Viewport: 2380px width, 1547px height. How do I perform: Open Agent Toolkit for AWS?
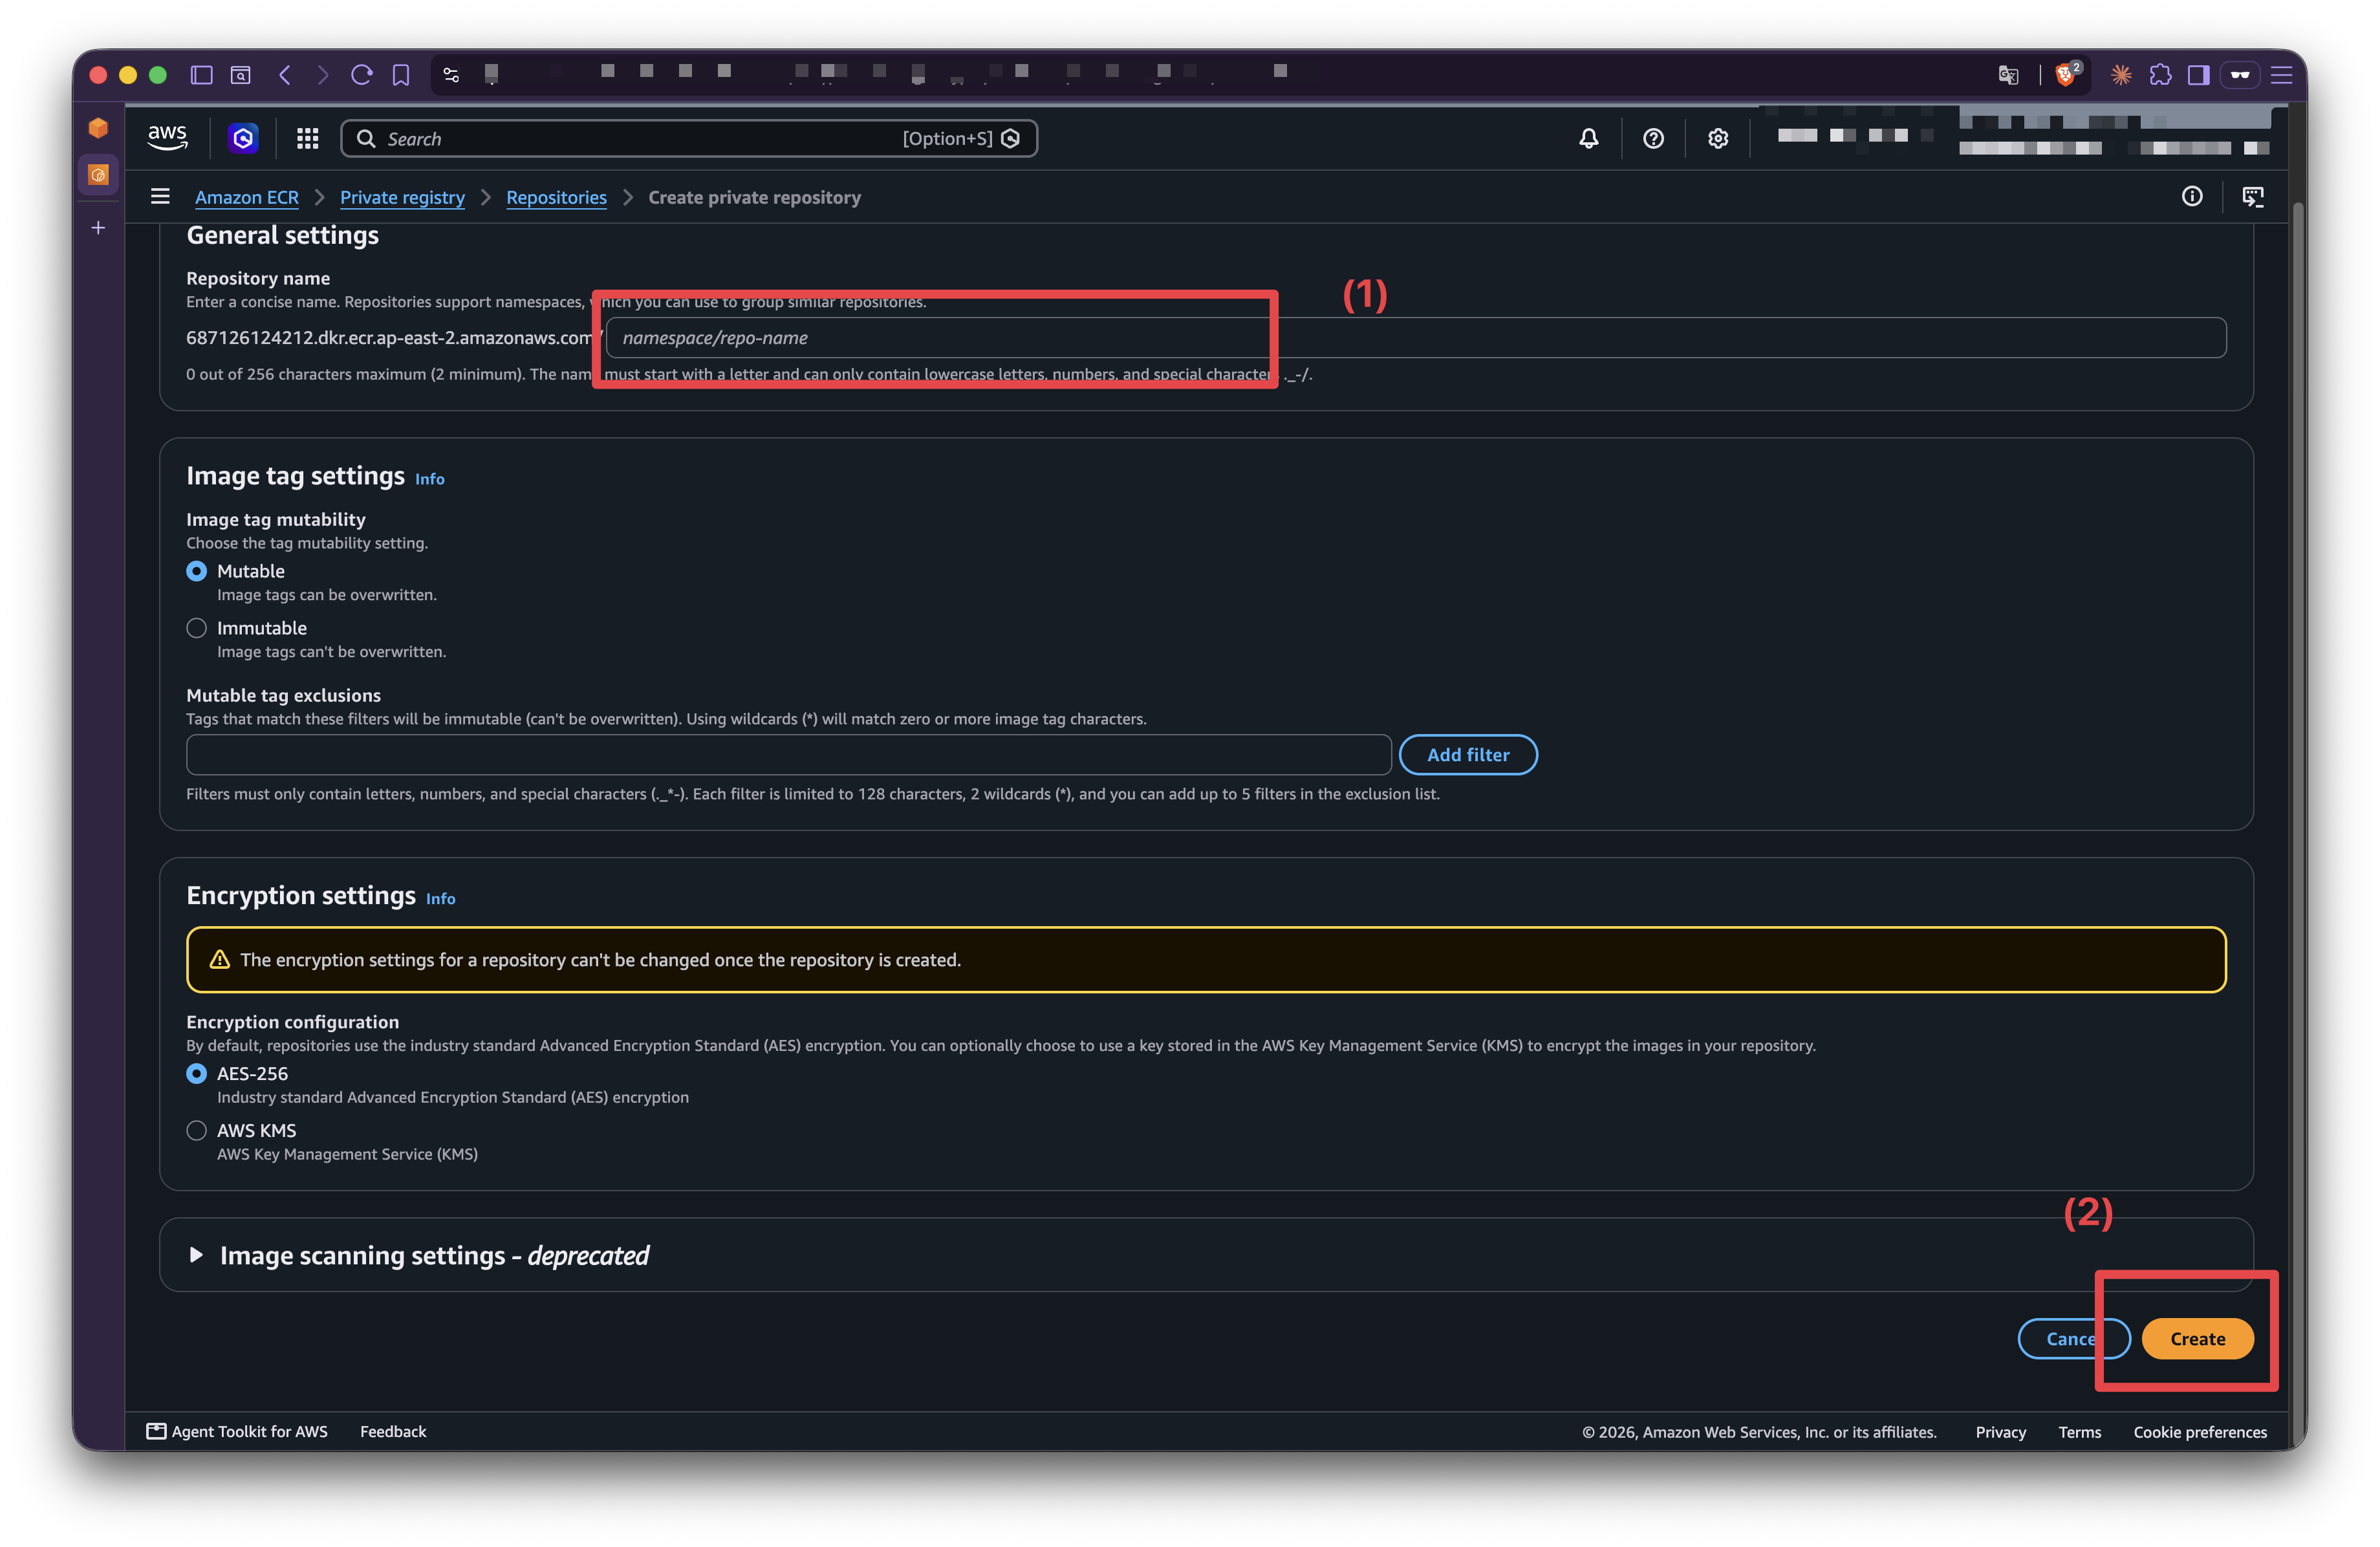coord(237,1432)
